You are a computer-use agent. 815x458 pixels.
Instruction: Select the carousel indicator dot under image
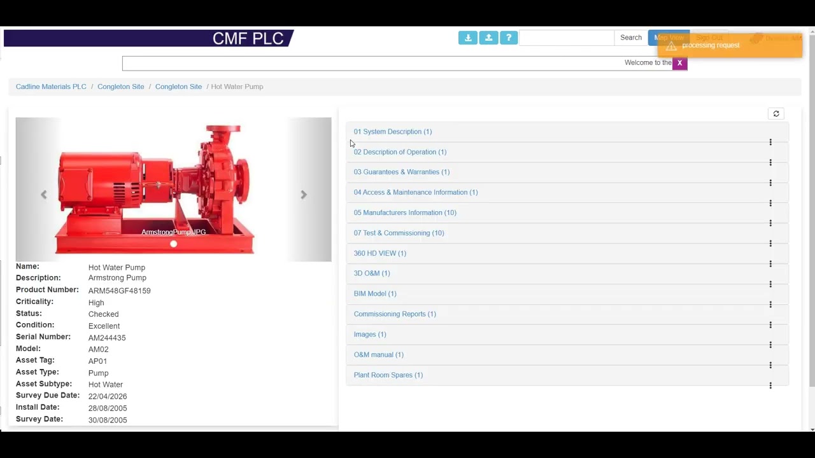173,244
